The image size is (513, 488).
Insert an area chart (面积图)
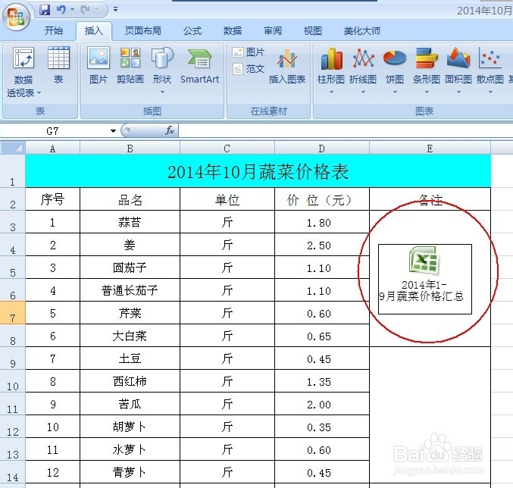[458, 65]
